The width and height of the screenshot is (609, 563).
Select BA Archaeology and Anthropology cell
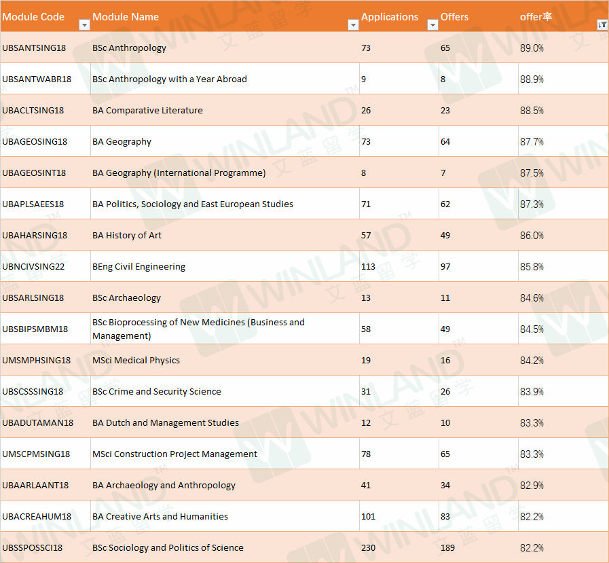click(x=225, y=485)
